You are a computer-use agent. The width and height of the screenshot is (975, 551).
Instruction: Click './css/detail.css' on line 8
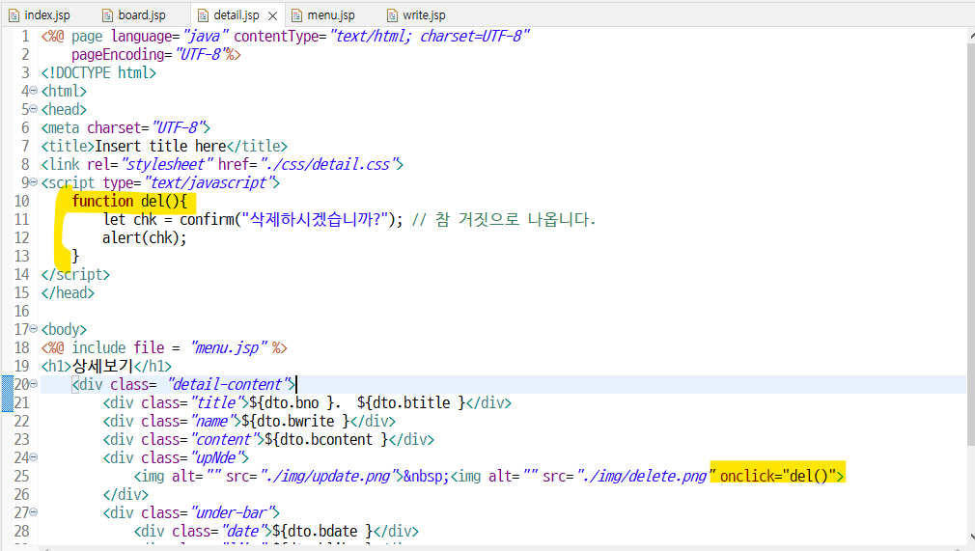pyautogui.click(x=326, y=164)
